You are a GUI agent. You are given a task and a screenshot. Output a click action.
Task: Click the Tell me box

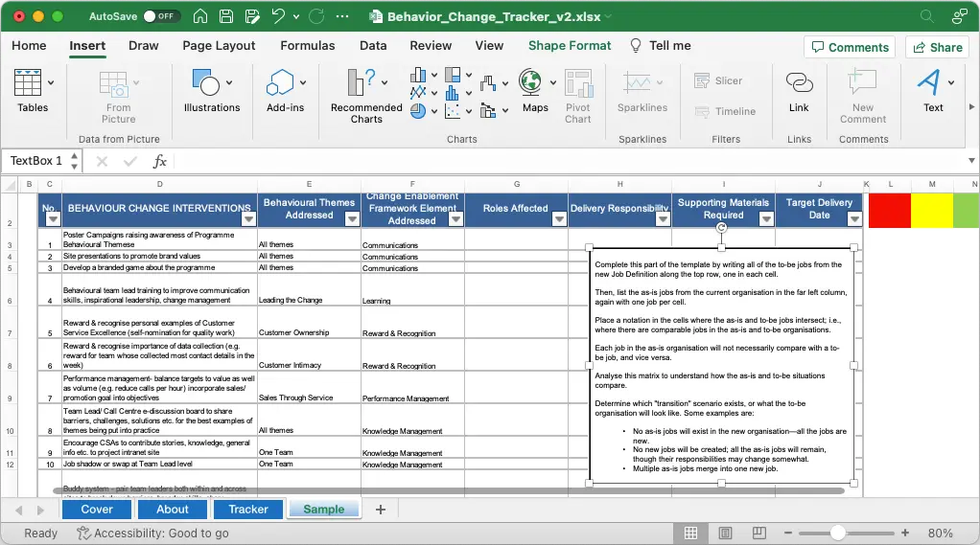point(661,46)
